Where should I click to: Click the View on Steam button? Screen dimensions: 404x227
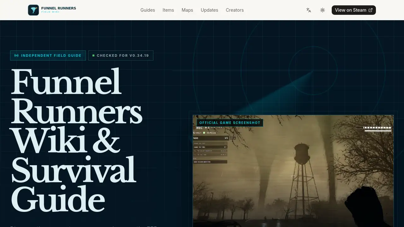(354, 10)
